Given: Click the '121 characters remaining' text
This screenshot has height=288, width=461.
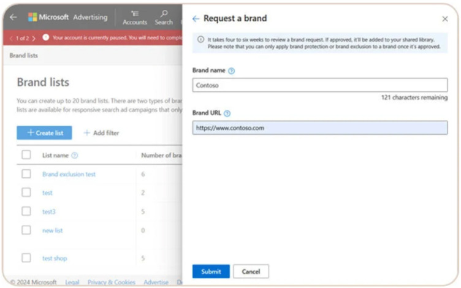Looking at the screenshot, I should tap(414, 97).
